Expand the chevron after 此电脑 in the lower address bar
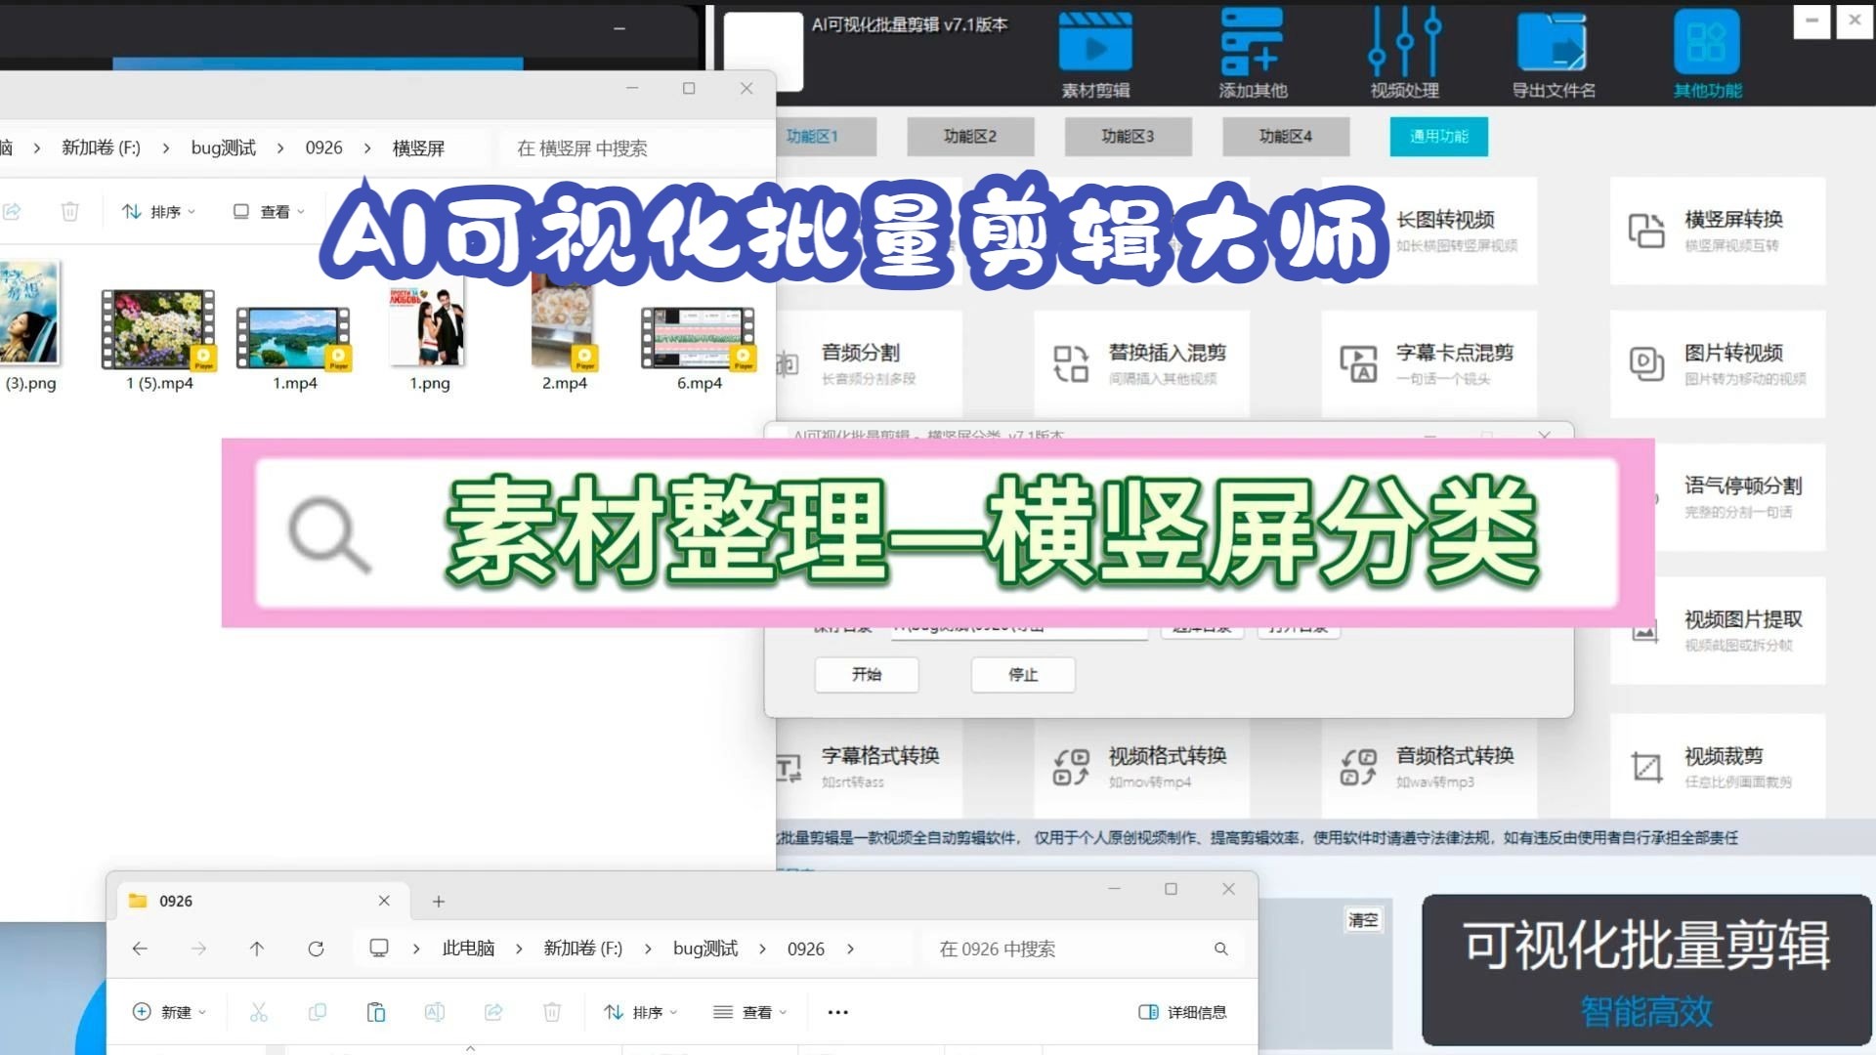The image size is (1876, 1055). pyautogui.click(x=519, y=949)
